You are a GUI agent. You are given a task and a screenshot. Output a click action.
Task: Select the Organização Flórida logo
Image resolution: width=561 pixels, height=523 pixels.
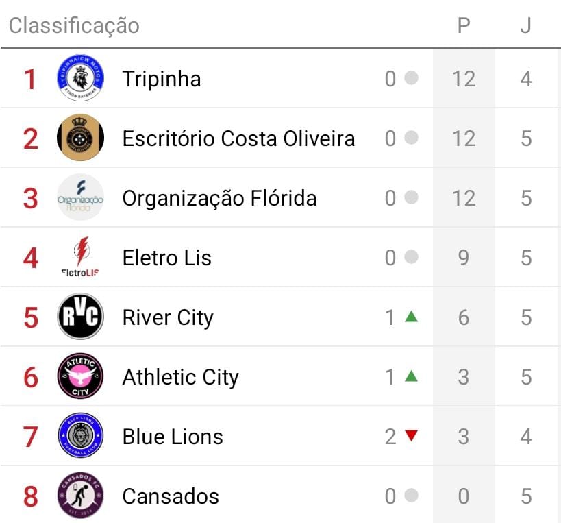click(80, 197)
